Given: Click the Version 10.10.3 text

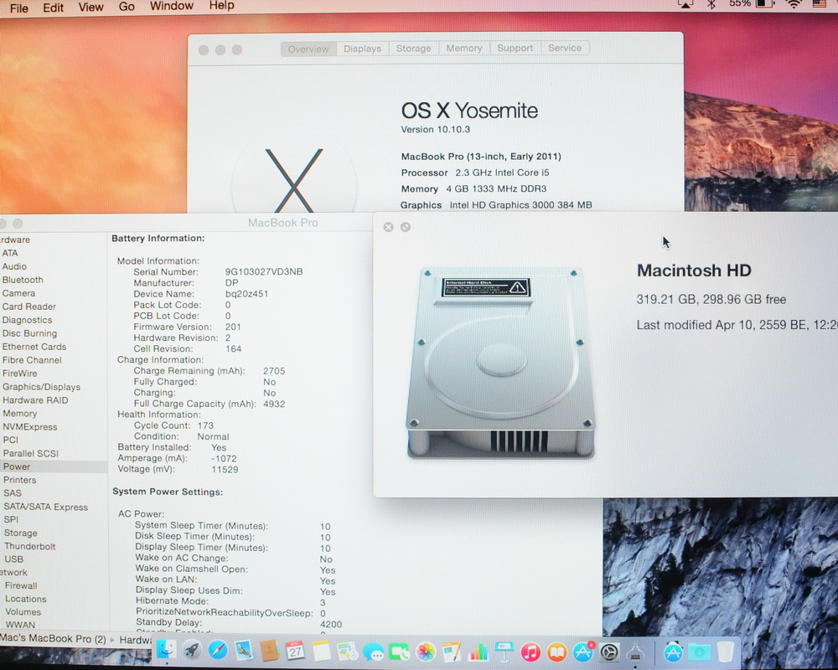Looking at the screenshot, I should [x=436, y=129].
